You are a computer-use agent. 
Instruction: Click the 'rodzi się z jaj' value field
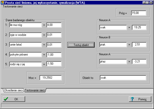click(54, 64)
